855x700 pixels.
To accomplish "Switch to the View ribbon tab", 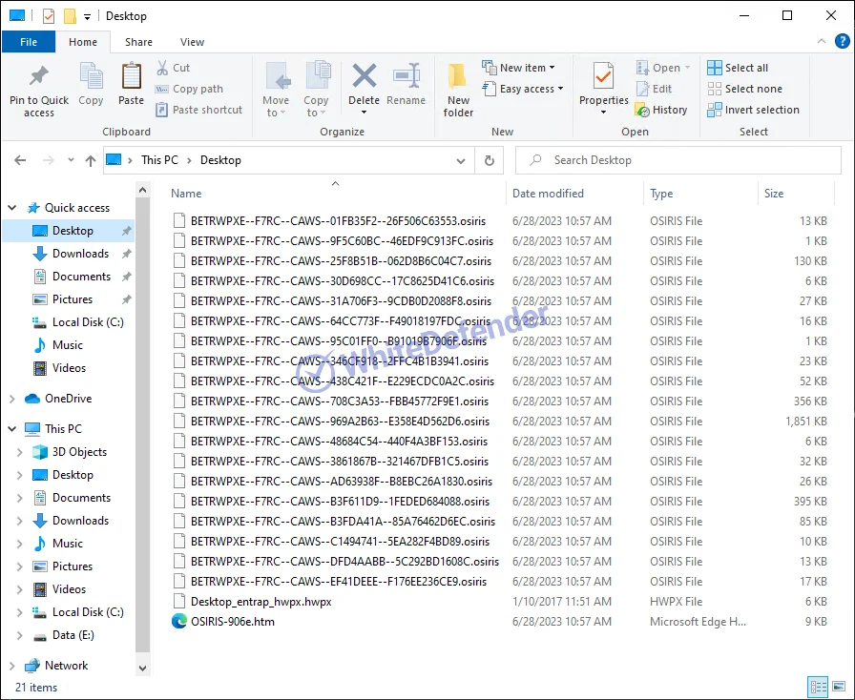I will click(x=192, y=42).
